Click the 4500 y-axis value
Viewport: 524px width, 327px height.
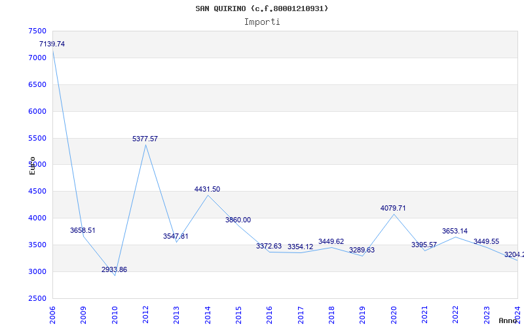tap(37, 191)
